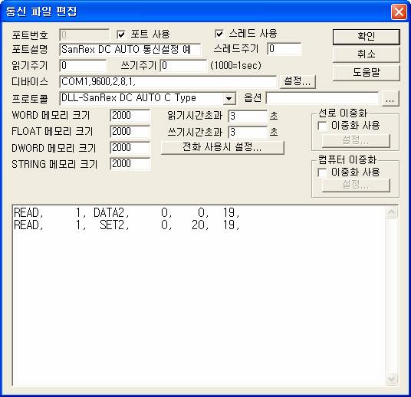Click the 쓰기주기 input field
This screenshot has width=411, height=397.
coord(183,65)
